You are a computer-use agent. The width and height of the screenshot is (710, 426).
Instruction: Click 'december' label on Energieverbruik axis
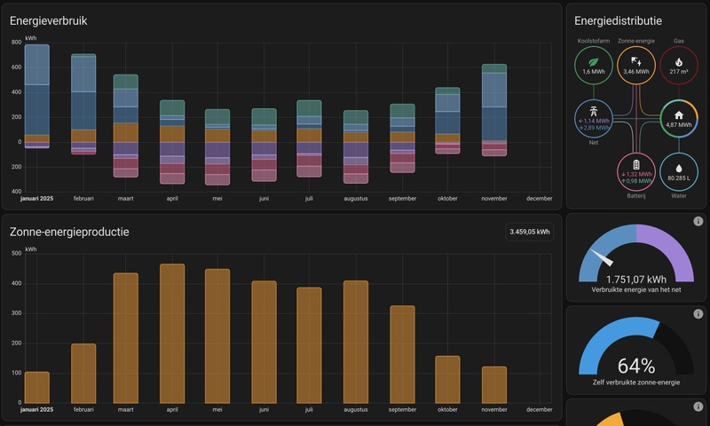click(539, 198)
